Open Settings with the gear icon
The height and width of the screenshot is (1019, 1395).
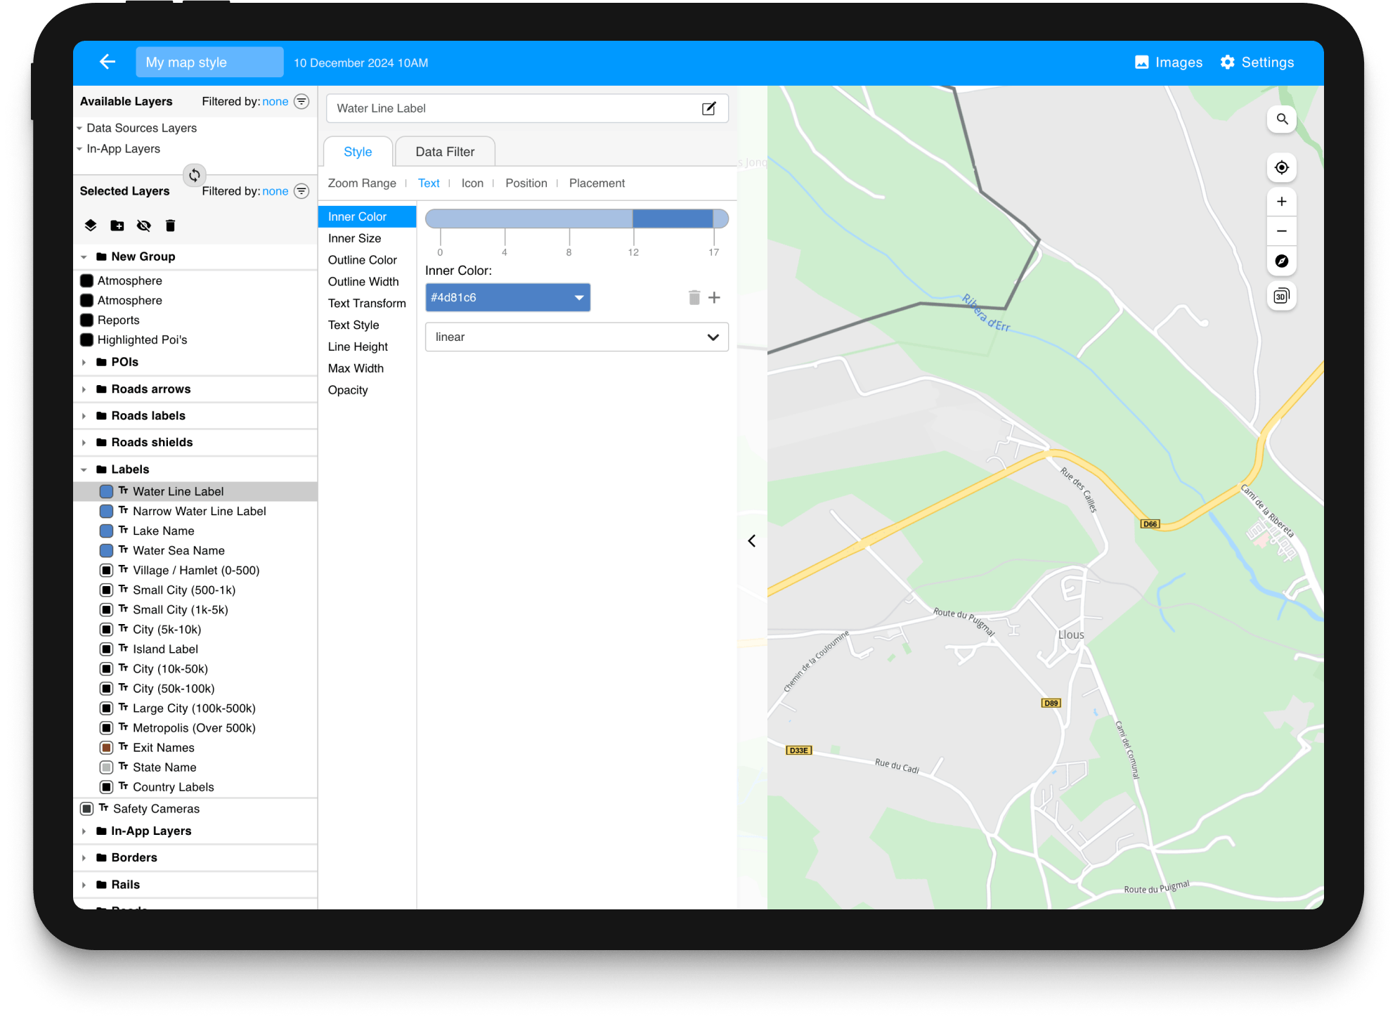click(1257, 63)
